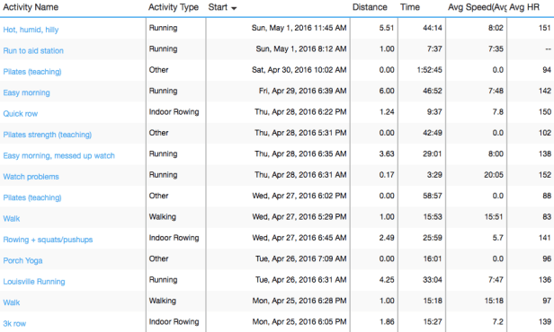Open the Pilates (teaching) activity from Apr 27

(32, 197)
